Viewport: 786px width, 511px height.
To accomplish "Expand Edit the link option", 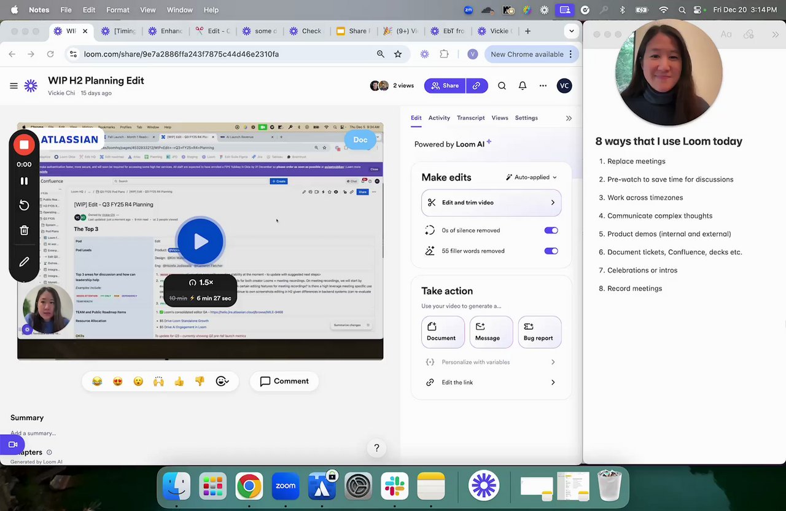I will click(491, 383).
